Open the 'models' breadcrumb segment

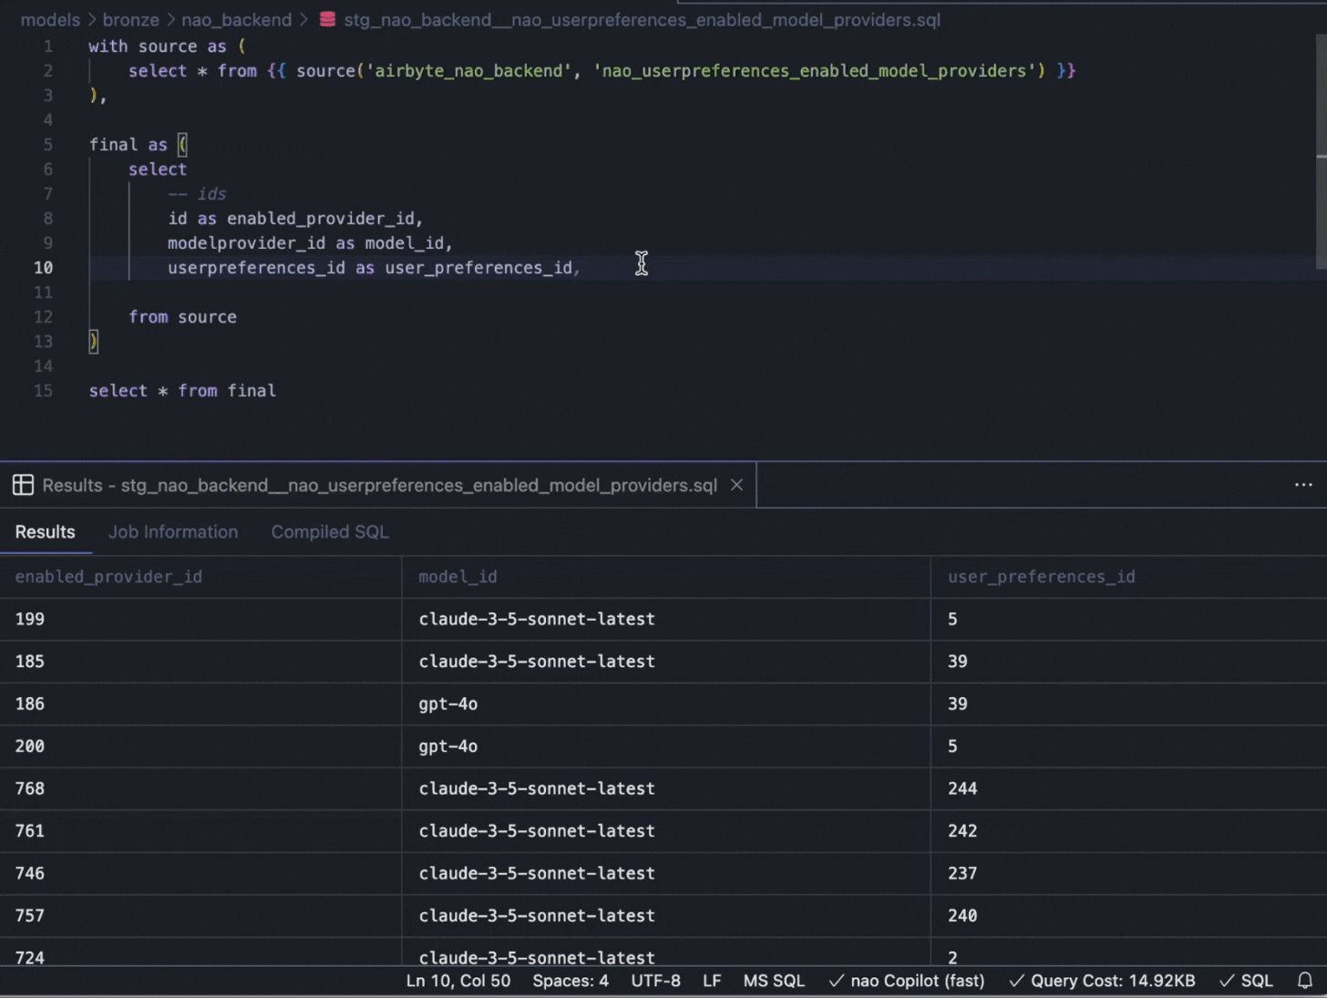(x=50, y=19)
